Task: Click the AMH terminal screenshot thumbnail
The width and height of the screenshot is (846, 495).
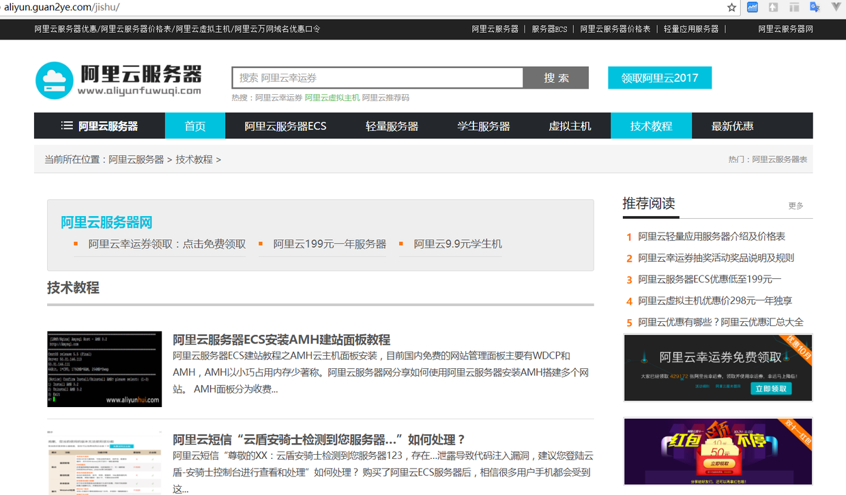Action: click(x=104, y=369)
